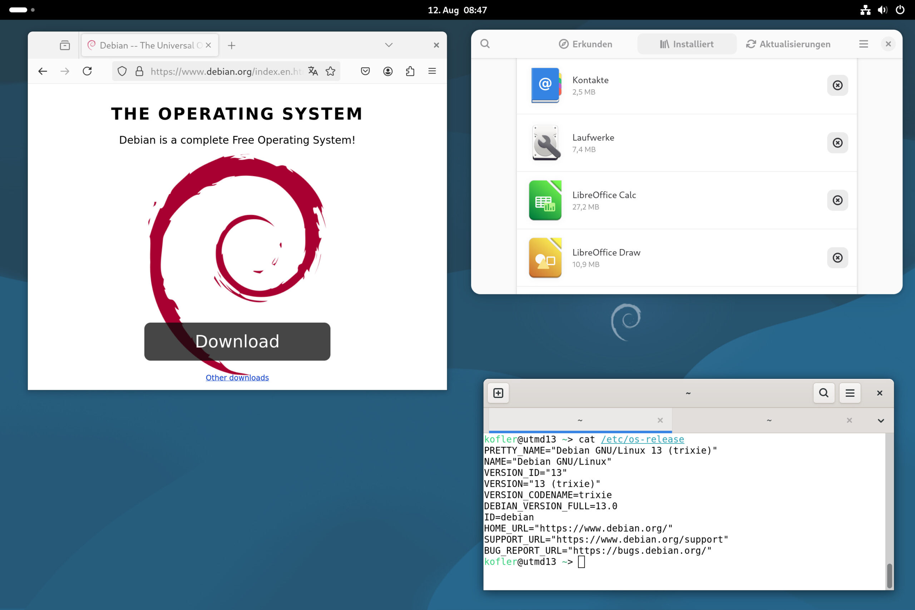Click the translate page icon in address bar
Screen dimensions: 915x610
[313, 71]
